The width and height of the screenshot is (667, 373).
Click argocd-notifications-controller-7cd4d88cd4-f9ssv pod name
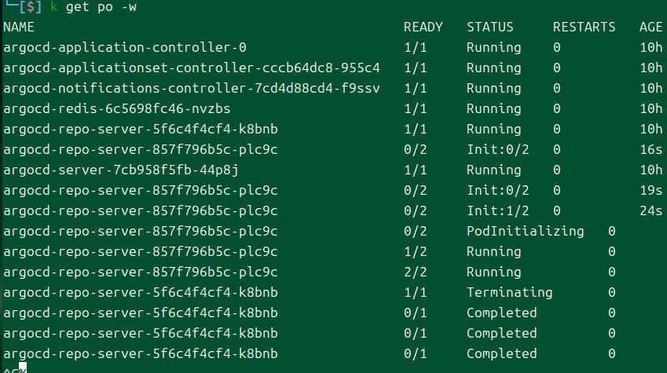point(192,89)
